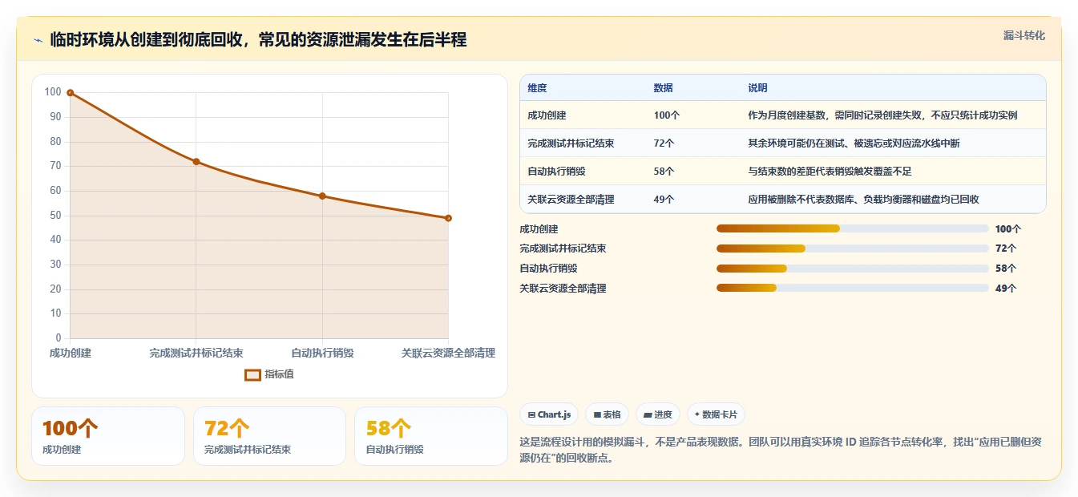Click the 表格 tag
Image resolution: width=1078 pixels, height=497 pixels.
tap(608, 414)
